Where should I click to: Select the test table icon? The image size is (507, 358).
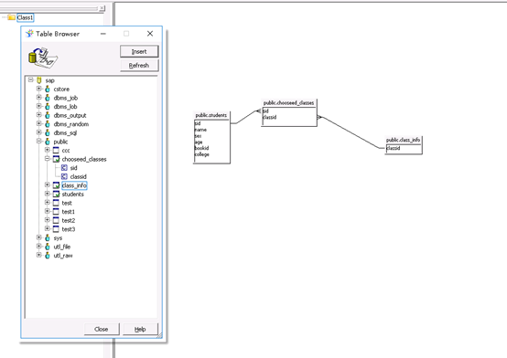56,203
